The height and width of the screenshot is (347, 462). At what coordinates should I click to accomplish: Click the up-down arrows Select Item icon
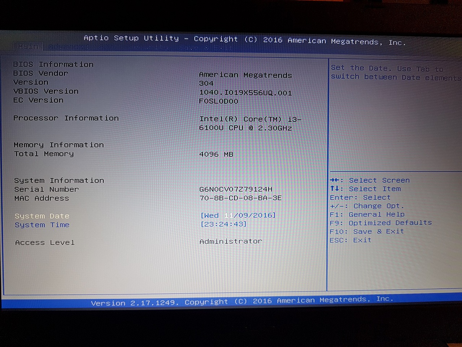335,189
